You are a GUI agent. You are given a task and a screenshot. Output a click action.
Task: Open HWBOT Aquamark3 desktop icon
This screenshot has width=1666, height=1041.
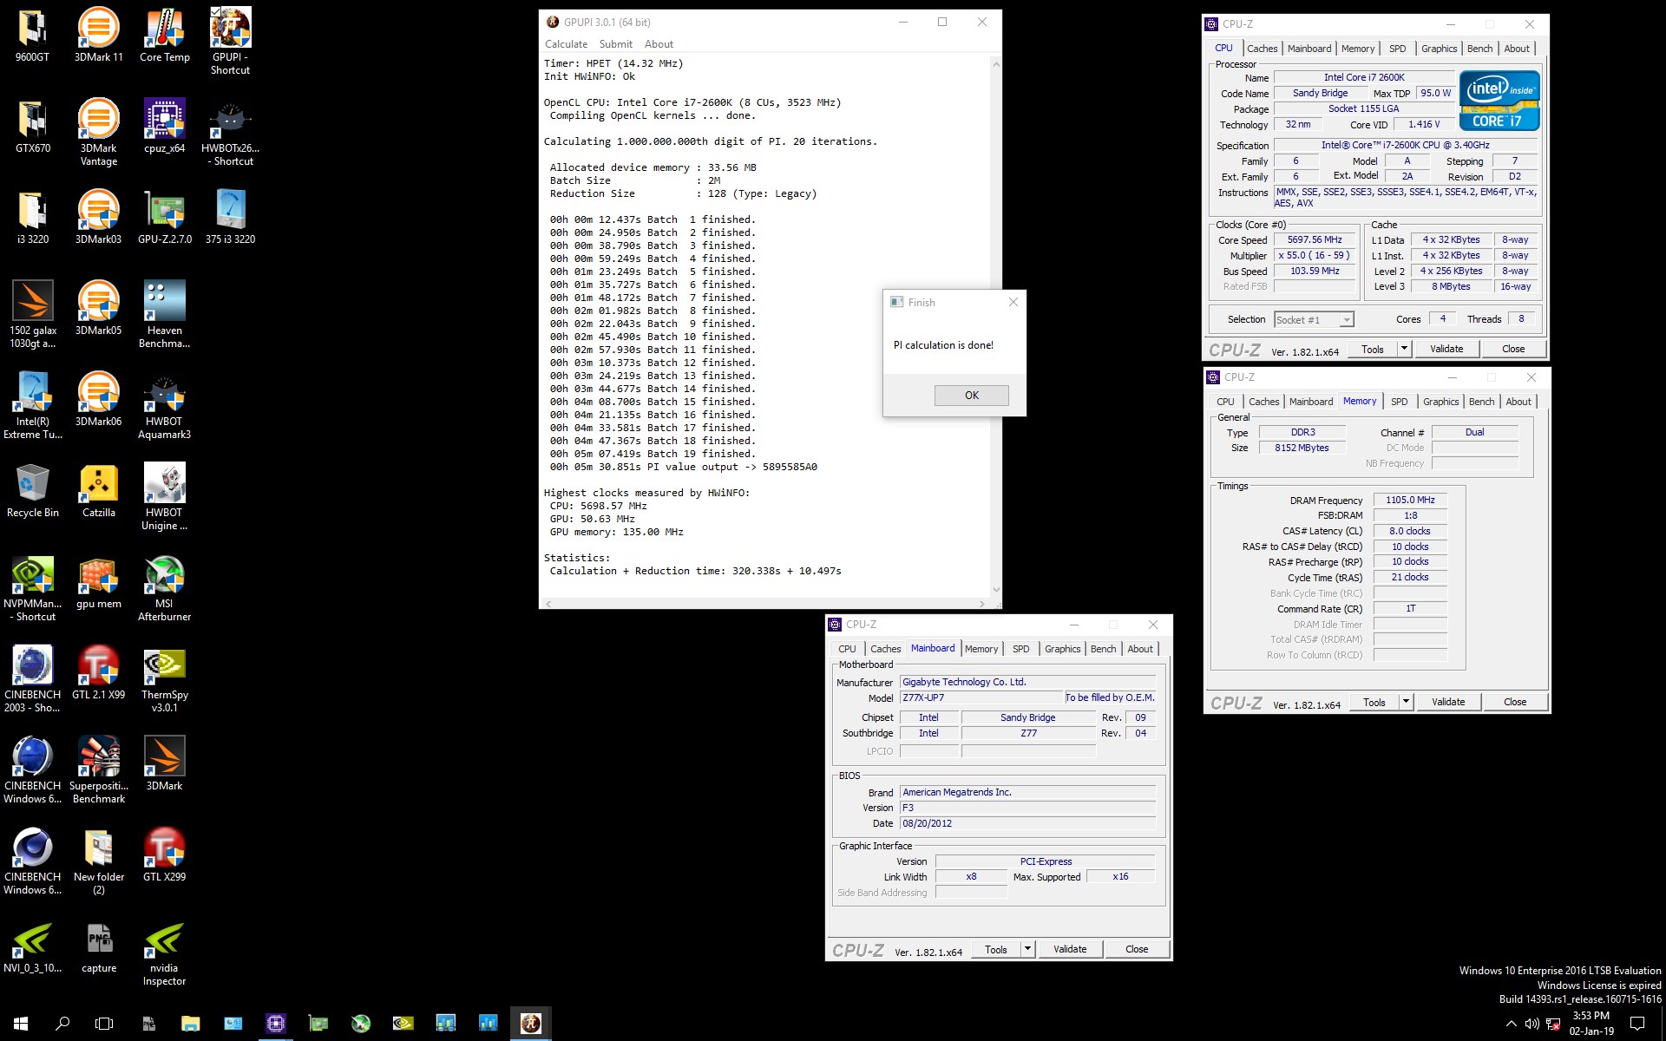(164, 405)
